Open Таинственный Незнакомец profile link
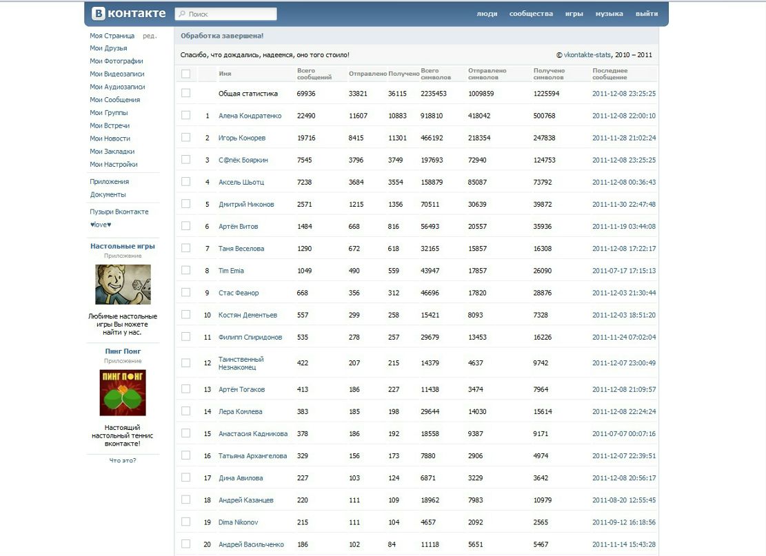This screenshot has height=556, width=766. (241, 363)
